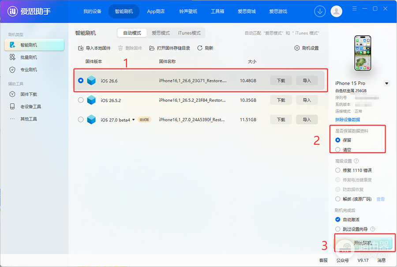Select the iOS 26.5.2 firmware radio button
This screenshot has width=397, height=267.
pos(81,100)
